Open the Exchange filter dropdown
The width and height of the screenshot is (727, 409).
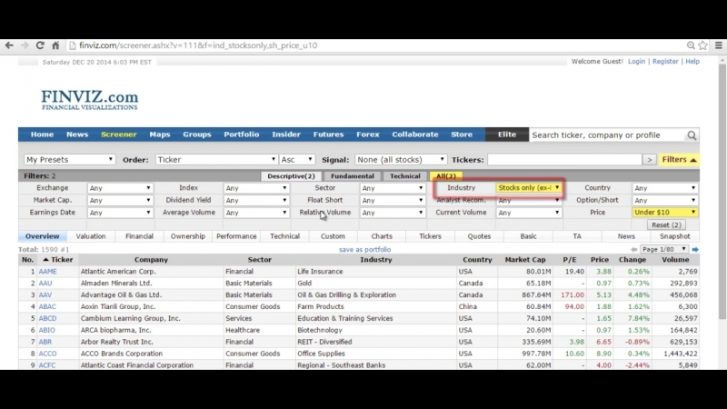(x=120, y=188)
